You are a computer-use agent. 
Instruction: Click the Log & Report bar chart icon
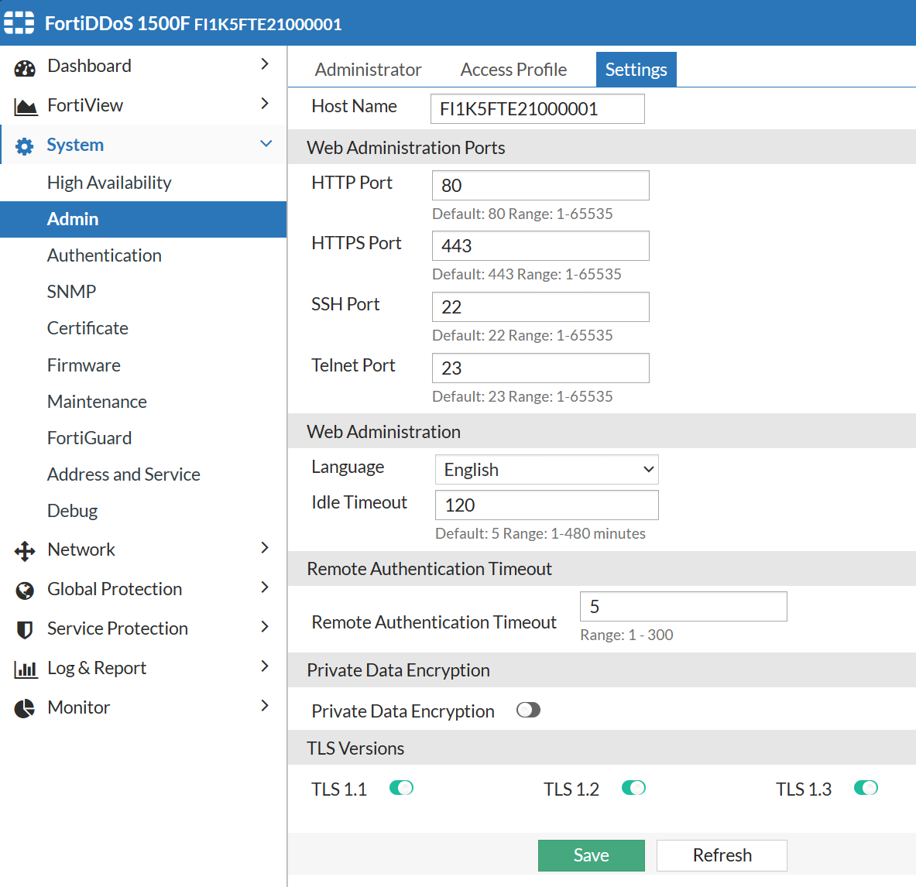[x=25, y=670]
